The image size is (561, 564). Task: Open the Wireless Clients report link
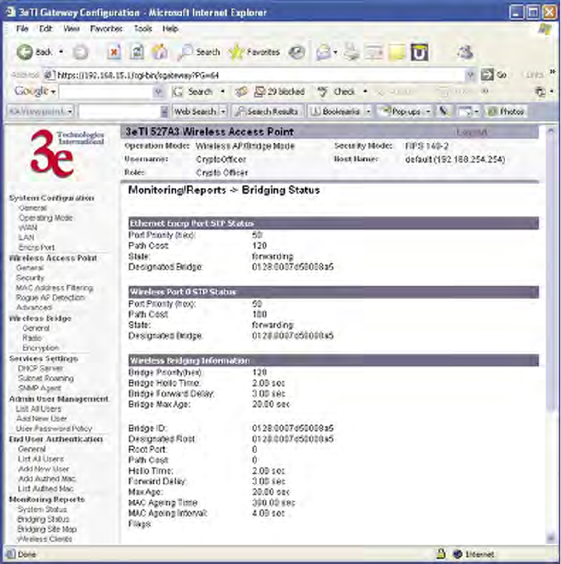tap(44, 539)
